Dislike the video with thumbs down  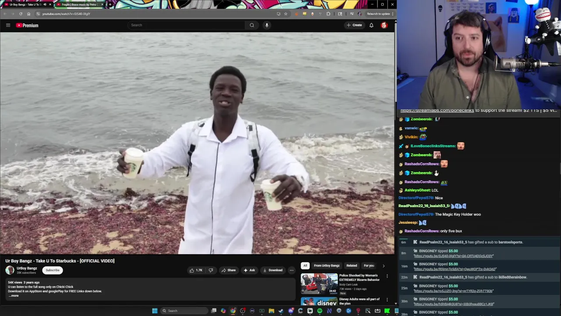210,270
